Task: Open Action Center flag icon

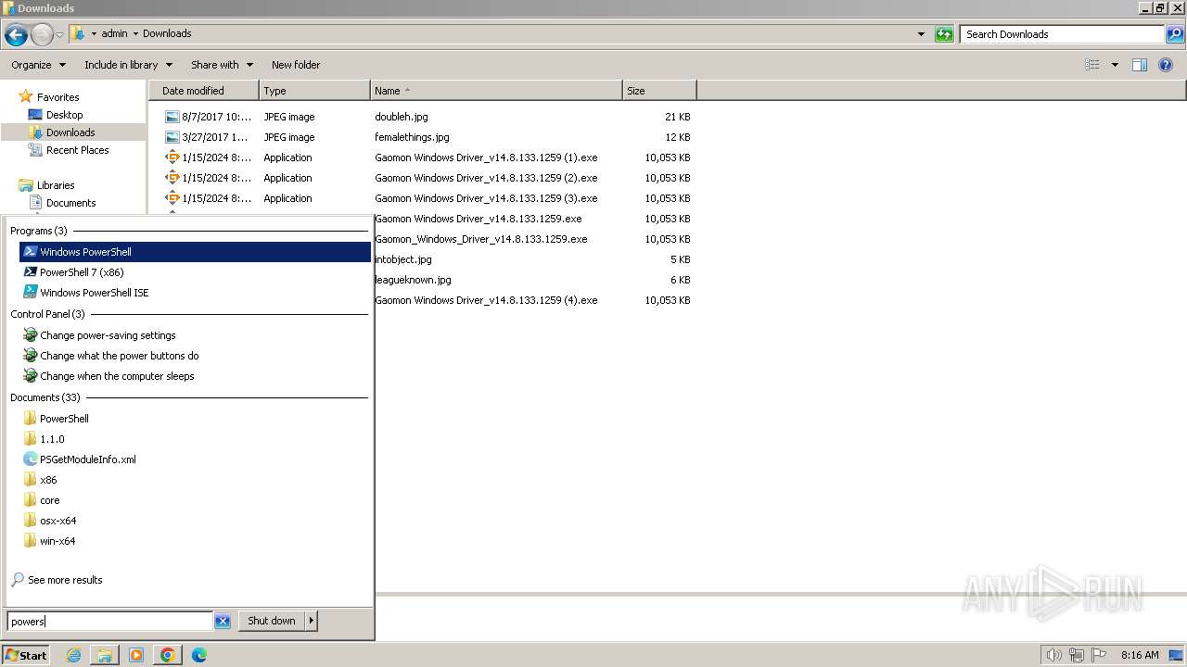Action: 1099,655
